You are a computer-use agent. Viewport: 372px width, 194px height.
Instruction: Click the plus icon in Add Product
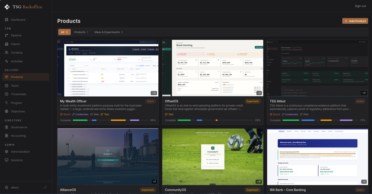point(346,21)
